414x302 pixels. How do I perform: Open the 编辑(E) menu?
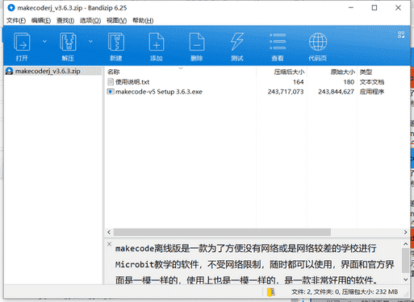tap(41, 20)
